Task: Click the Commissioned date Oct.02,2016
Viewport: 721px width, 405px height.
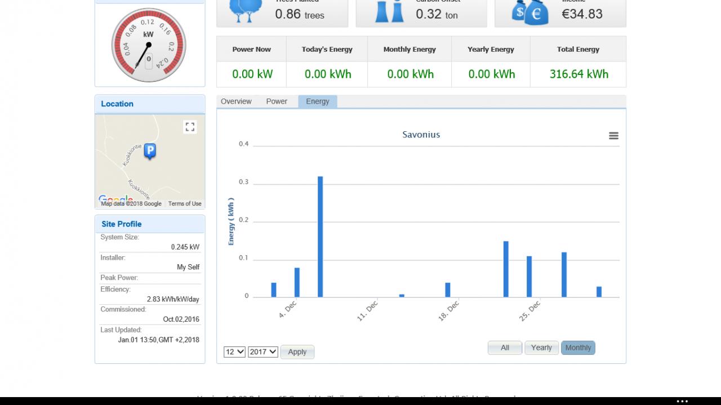Action: point(181,319)
